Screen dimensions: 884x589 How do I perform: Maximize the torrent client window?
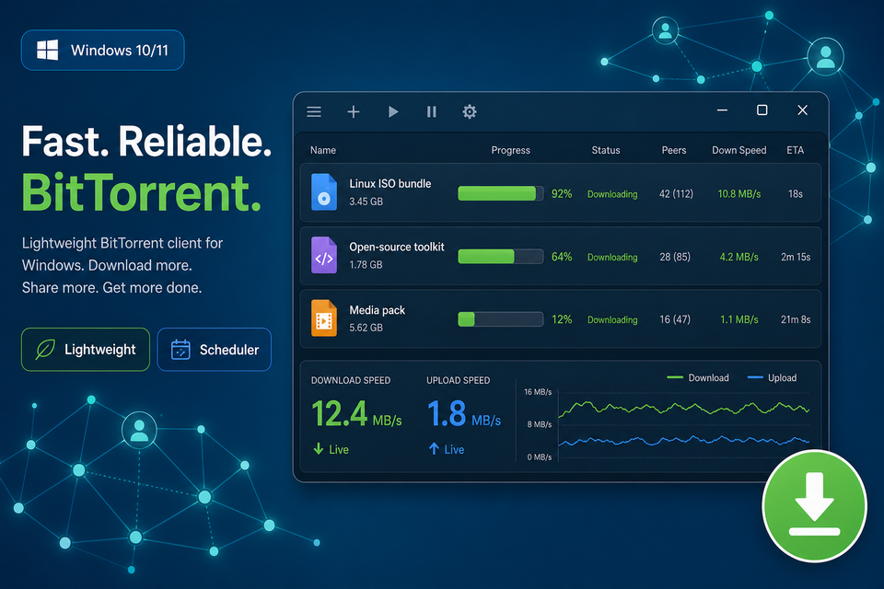tap(762, 110)
